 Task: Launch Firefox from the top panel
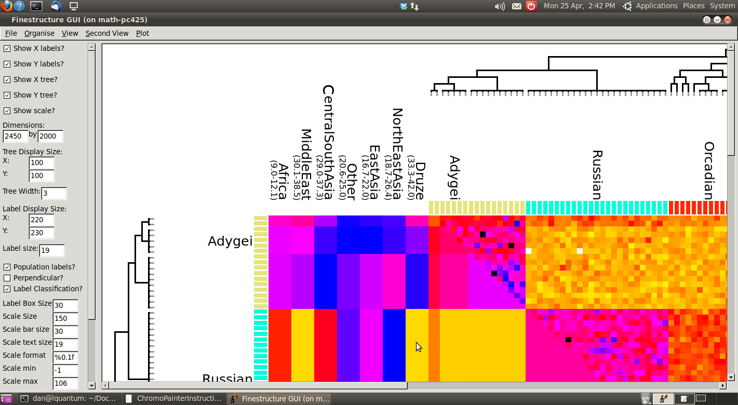(x=6, y=6)
